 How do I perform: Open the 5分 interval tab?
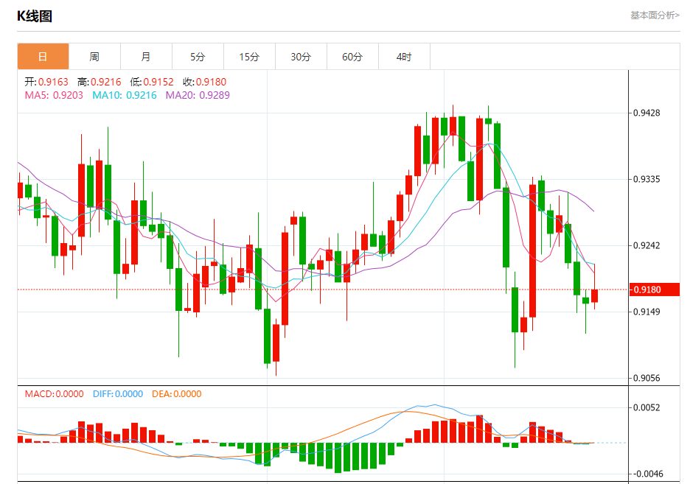(198, 56)
